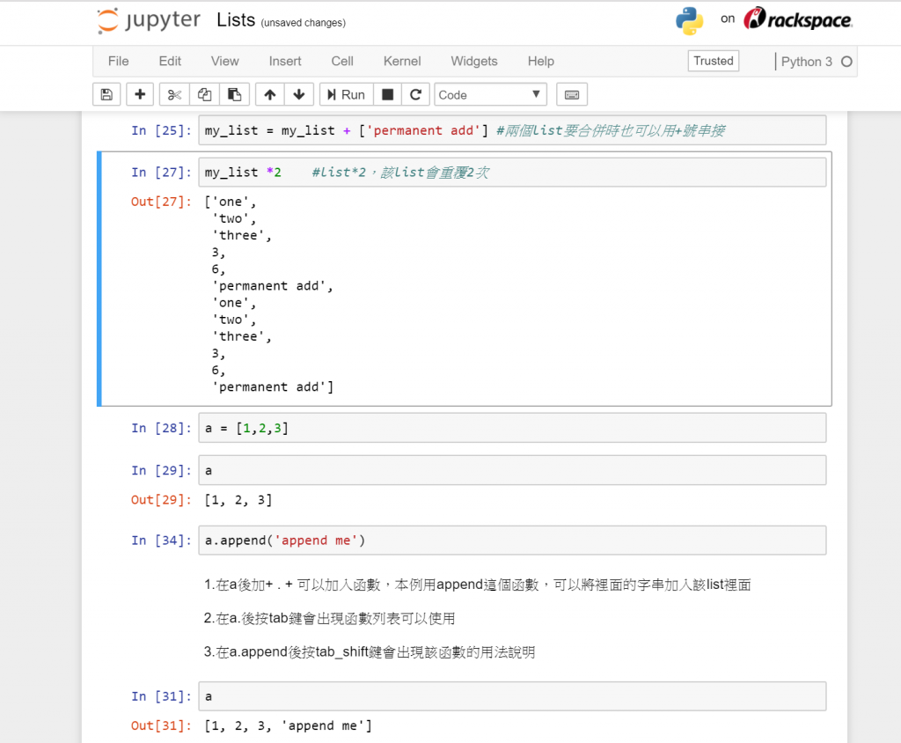Open the Cell menu

pos(342,61)
